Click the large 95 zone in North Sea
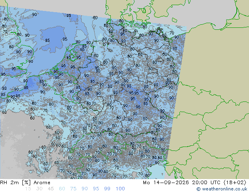The width and height of the screenshot is (249, 192). point(52,39)
